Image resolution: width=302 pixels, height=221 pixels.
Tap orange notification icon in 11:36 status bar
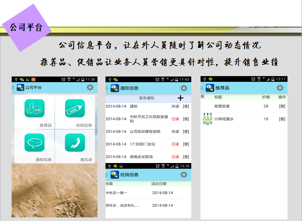(33, 79)
